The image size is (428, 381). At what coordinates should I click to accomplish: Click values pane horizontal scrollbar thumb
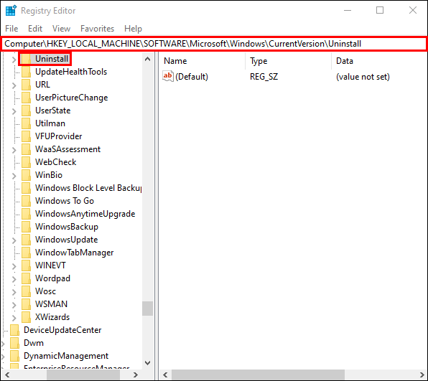coord(258,375)
